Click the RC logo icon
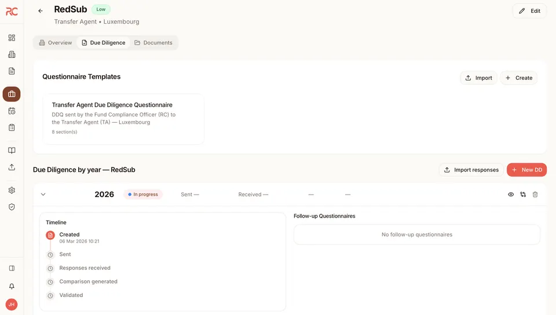 [x=12, y=12]
